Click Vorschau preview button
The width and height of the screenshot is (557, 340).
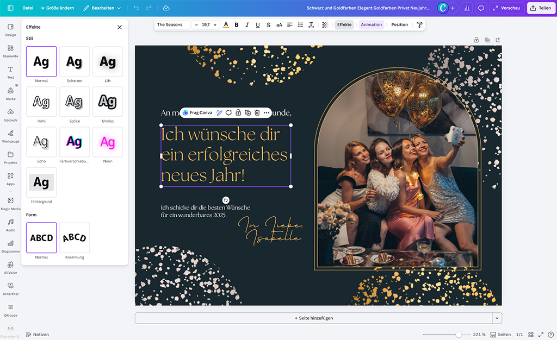[506, 8]
